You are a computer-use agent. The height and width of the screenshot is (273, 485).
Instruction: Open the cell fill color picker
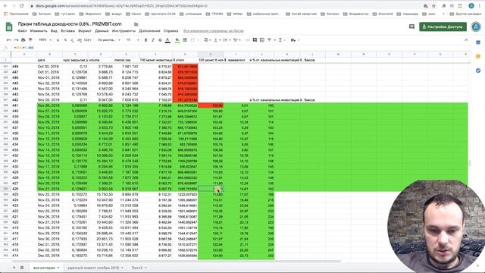pyautogui.click(x=177, y=40)
